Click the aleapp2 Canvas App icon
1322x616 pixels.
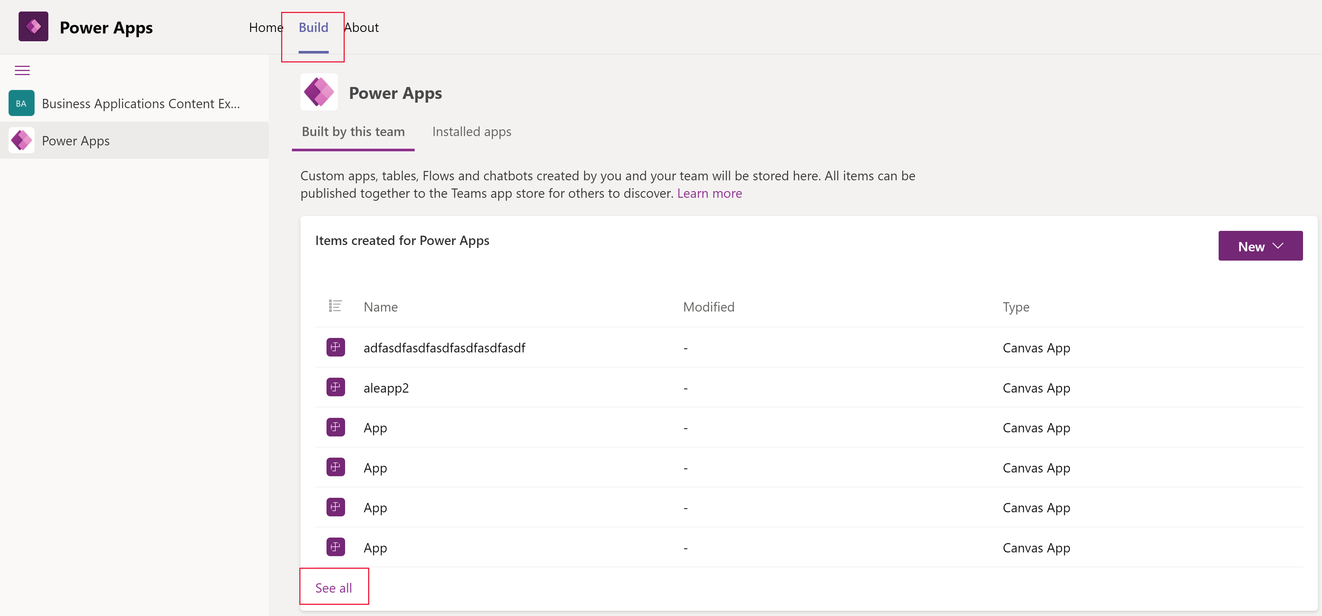click(335, 387)
